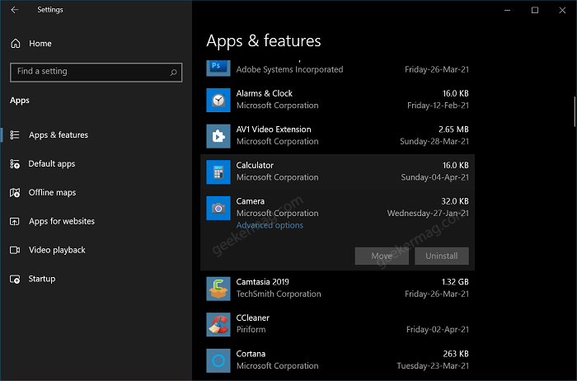Close the Settings window
The height and width of the screenshot is (381, 577).
point(562,10)
